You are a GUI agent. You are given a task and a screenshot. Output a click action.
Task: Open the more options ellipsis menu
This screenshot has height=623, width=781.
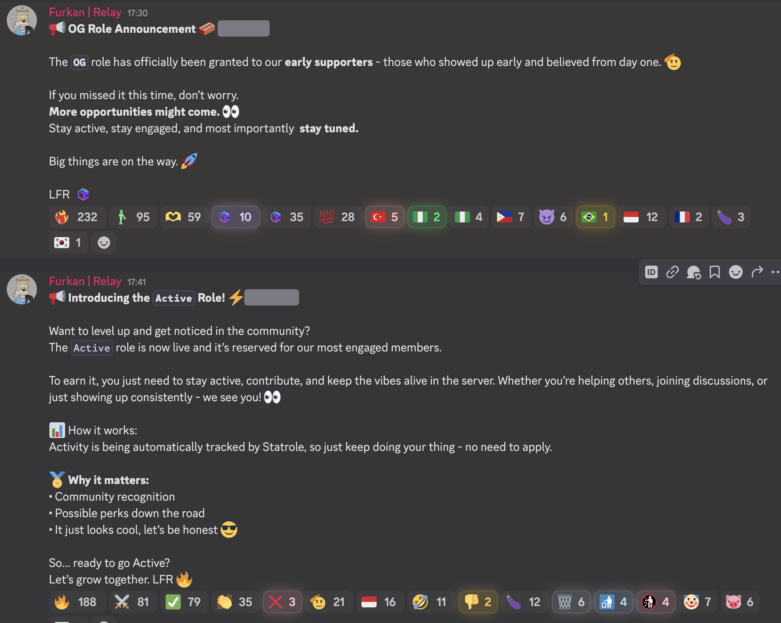tap(775, 272)
